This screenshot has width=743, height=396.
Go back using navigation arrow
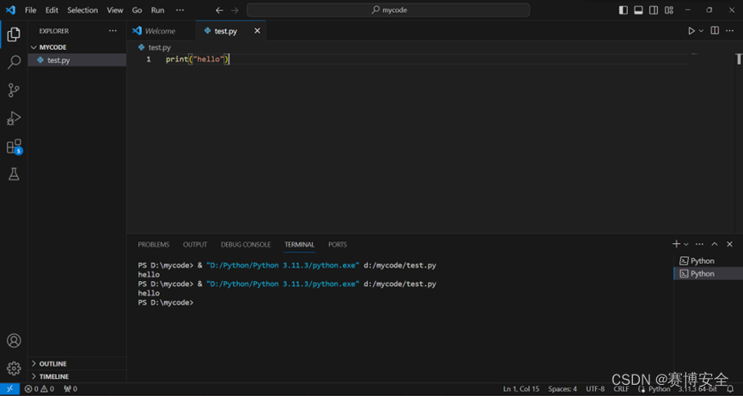219,10
